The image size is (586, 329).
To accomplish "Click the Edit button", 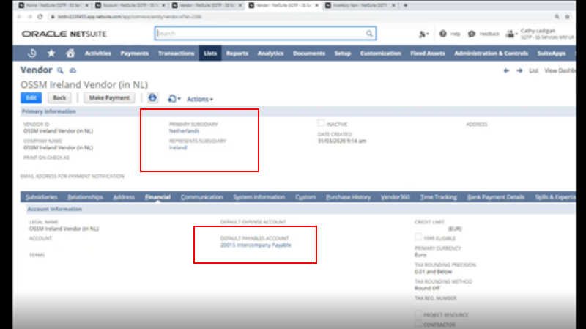I will [x=31, y=98].
